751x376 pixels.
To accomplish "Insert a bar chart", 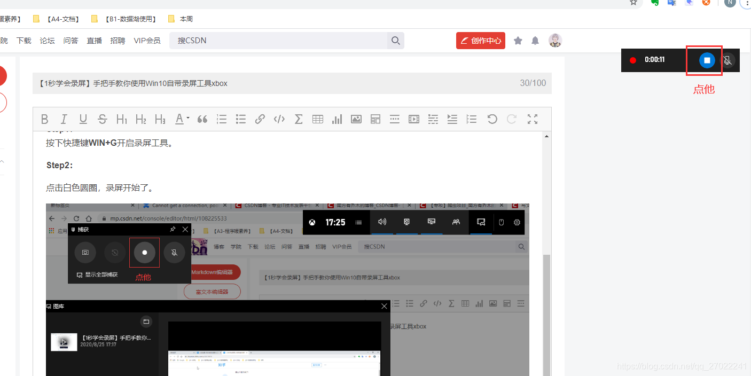I will 337,119.
